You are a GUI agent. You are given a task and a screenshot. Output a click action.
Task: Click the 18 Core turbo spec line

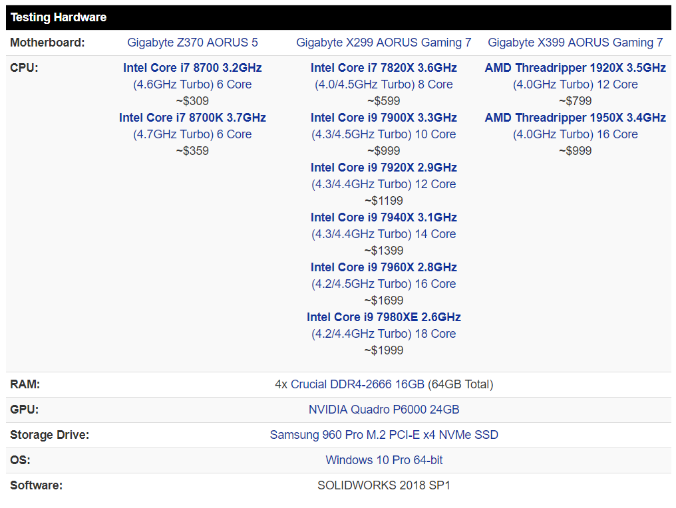(384, 334)
